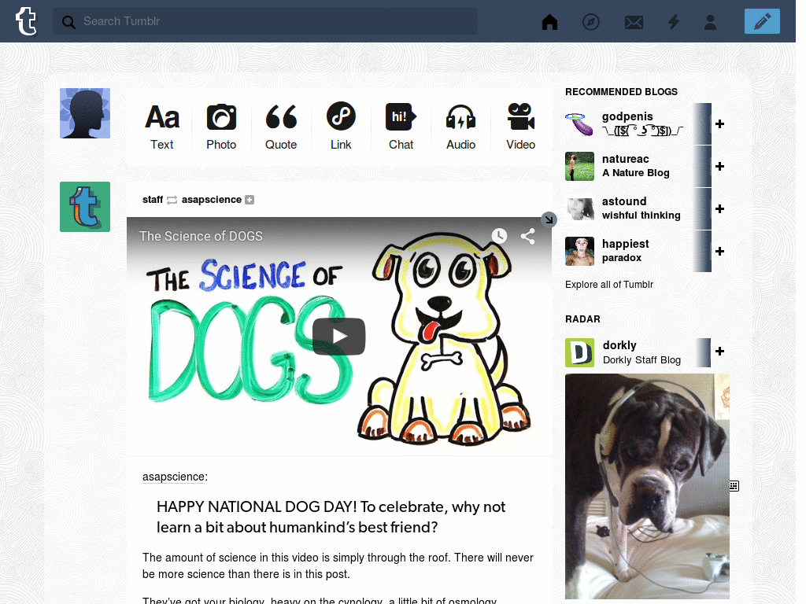
Task: Click the RECOMMENDED BLOGS heading
Action: 621,92
